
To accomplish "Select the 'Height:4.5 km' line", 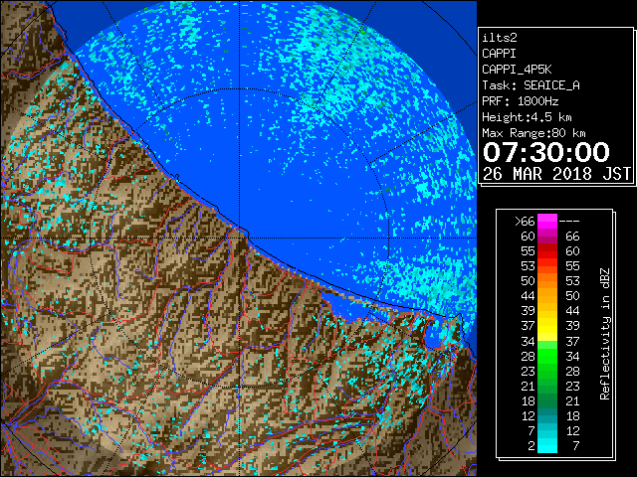I will [527, 117].
